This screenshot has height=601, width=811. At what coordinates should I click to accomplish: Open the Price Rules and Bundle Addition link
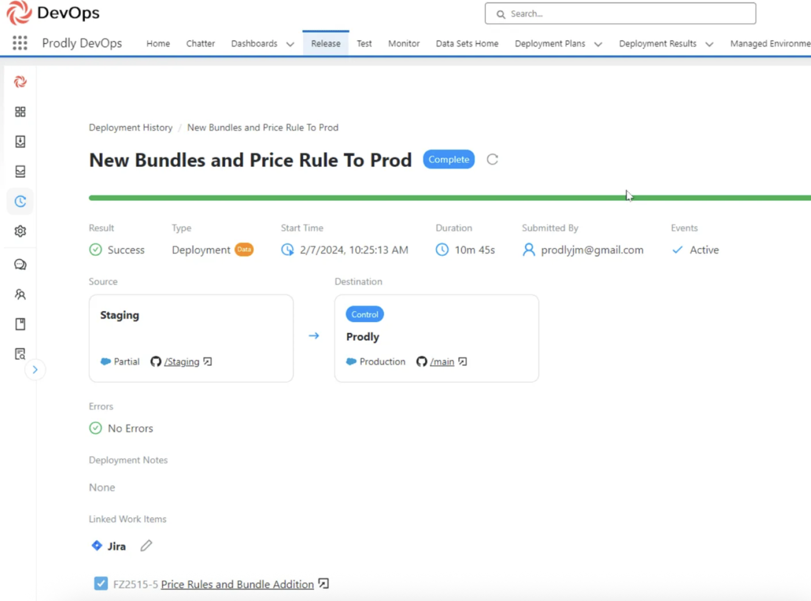[x=237, y=584]
